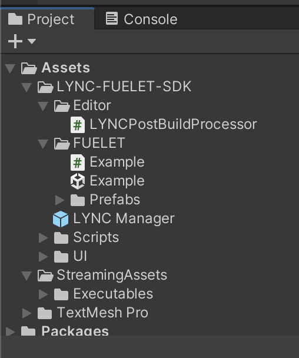
Task: Switch to the Console tab
Action: tap(141, 19)
